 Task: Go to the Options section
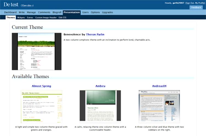click(x=95, y=12)
